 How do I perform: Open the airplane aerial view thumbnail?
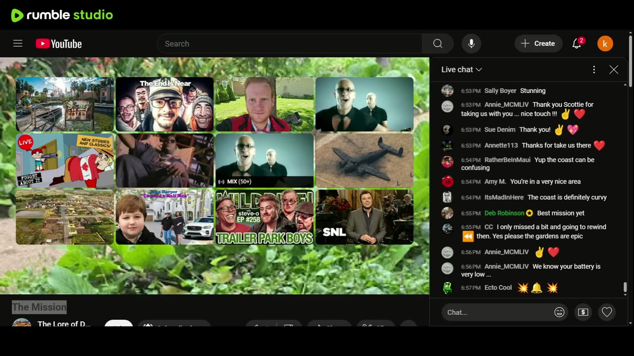tap(365, 161)
